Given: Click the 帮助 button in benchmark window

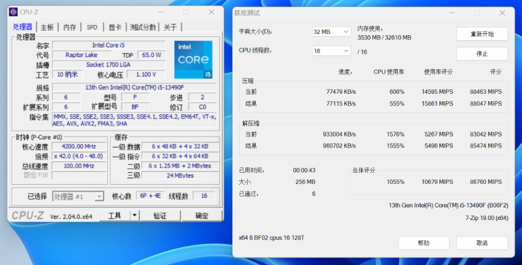Looking at the screenshot, I should (424, 243).
